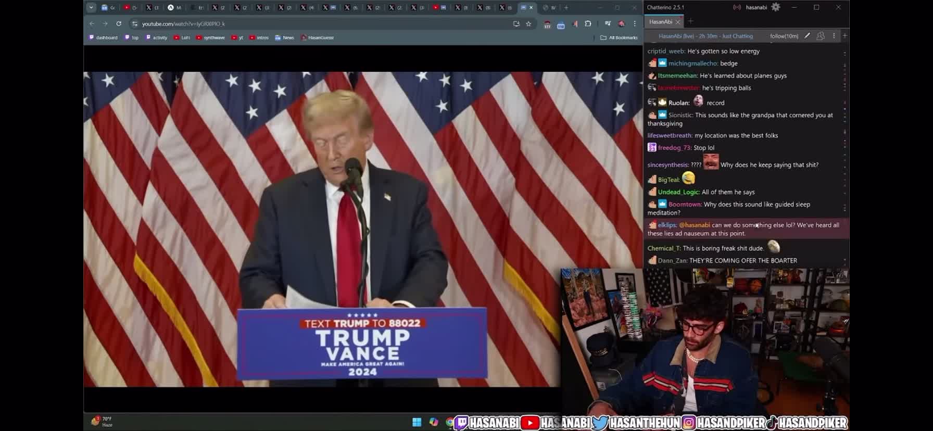Click username Dann_Zan in chat
933x431 pixels.
(673, 261)
